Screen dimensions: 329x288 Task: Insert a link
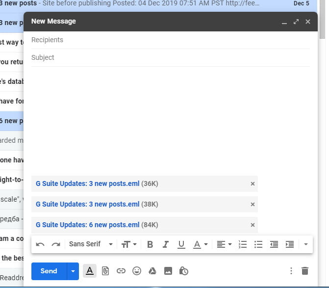(121, 271)
